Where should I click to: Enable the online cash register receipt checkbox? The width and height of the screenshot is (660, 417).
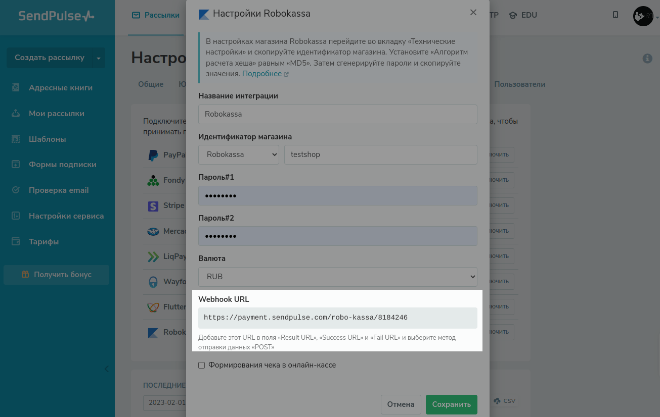coord(201,365)
